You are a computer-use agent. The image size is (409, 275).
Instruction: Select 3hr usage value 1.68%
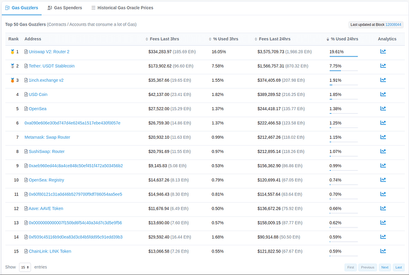pyautogui.click(x=218, y=237)
